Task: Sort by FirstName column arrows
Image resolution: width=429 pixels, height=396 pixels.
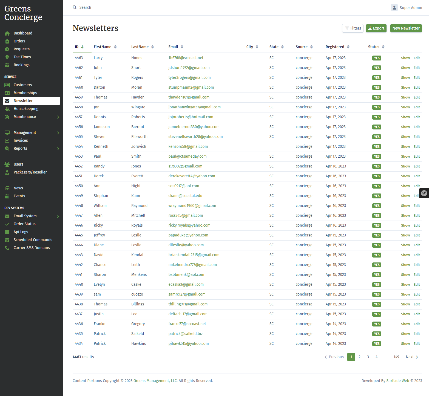Action: [x=115, y=47]
